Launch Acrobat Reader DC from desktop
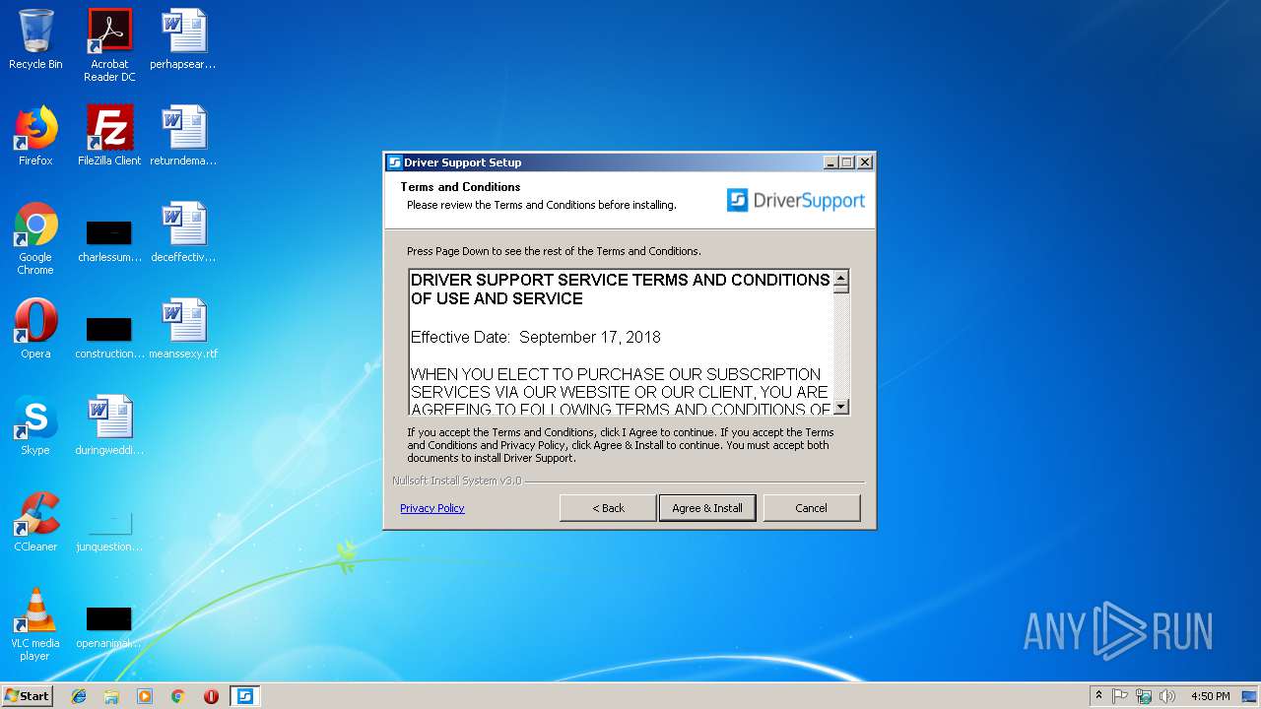The width and height of the screenshot is (1261, 709). 109,45
